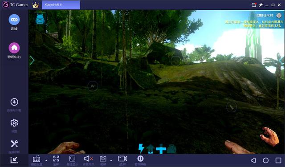
Task: Click the blue plus health status icon
Action: [x=161, y=149]
